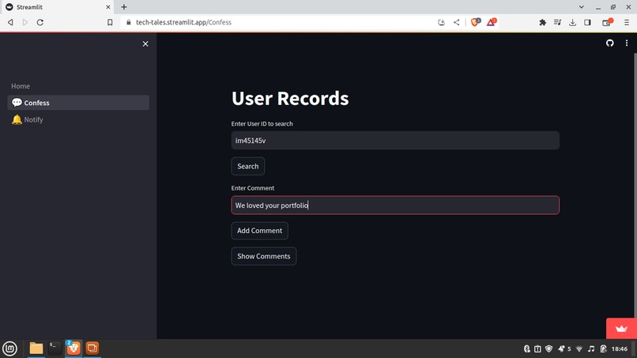
Task: Open the notifications bell tray icon
Action: coord(561,349)
